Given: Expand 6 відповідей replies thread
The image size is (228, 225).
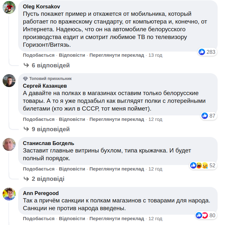Looking at the screenshot, I should pos(50,65).
